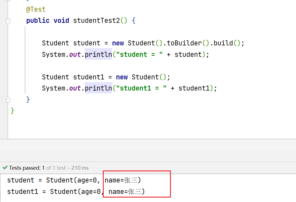
Task: Click the green closing brace of the class
Action: coord(12,111)
